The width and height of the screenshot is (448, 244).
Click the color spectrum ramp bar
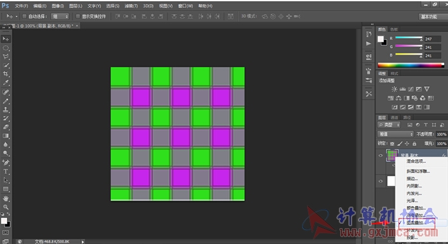tap(411, 65)
